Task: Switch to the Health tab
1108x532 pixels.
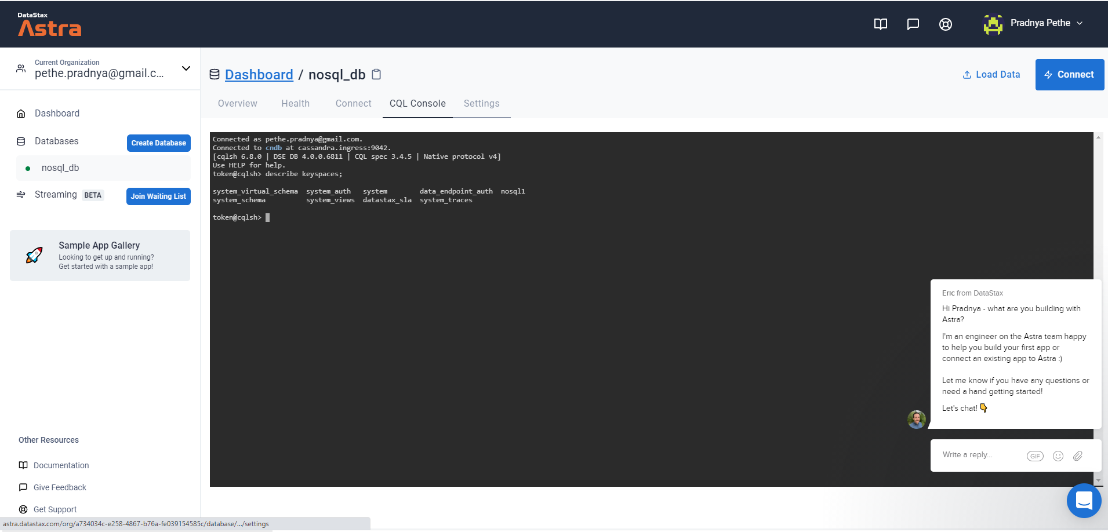Action: pyautogui.click(x=295, y=103)
